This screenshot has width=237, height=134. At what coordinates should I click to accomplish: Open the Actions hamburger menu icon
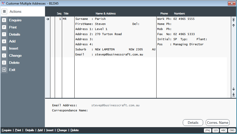[x=4, y=11]
